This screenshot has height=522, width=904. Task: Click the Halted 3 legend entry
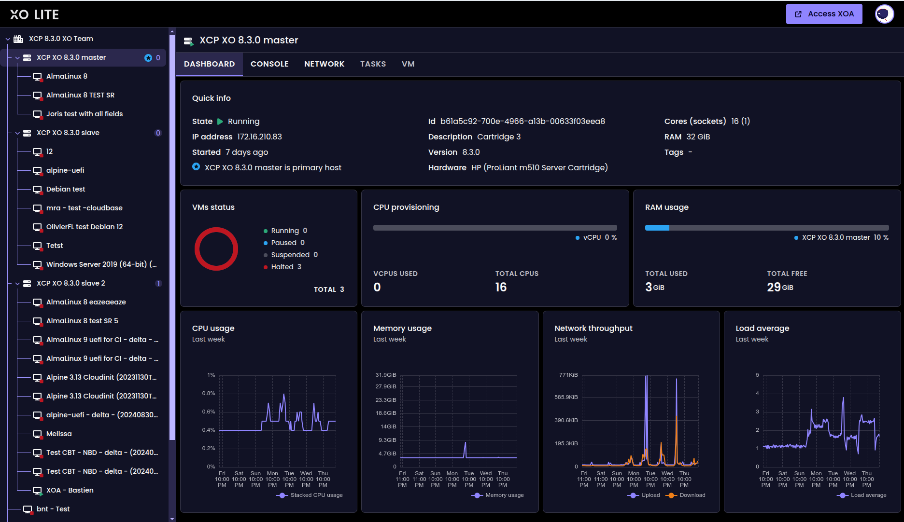coord(282,267)
